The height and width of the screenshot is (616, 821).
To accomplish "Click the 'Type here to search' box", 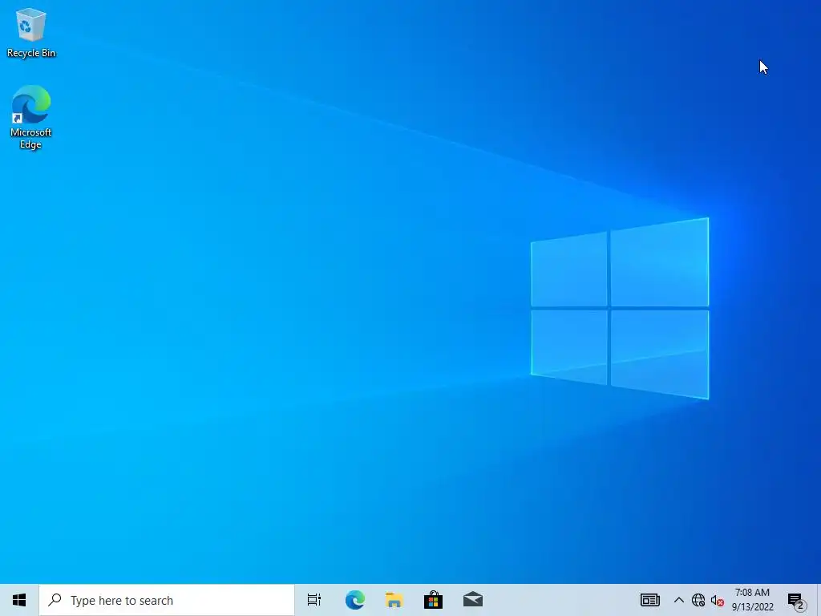I will [x=167, y=600].
